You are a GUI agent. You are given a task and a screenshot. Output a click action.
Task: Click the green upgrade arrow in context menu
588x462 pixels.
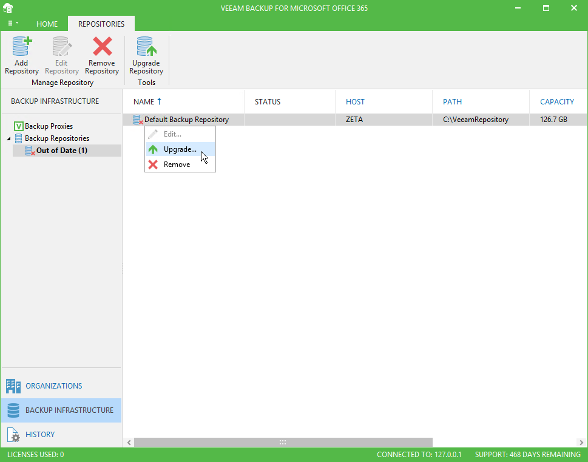click(x=153, y=149)
